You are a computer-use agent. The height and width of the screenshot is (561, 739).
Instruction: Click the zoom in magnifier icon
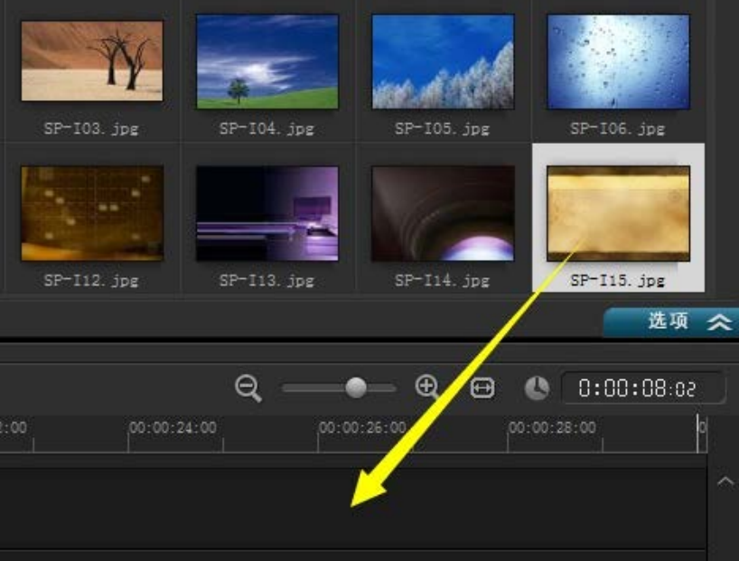point(426,388)
